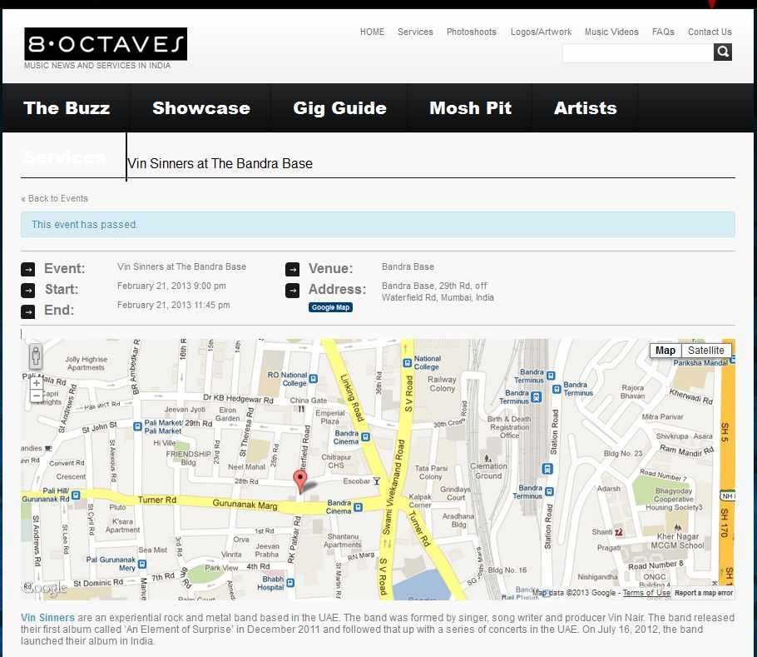Click the red location pin on map
The image size is (757, 657).
(301, 480)
